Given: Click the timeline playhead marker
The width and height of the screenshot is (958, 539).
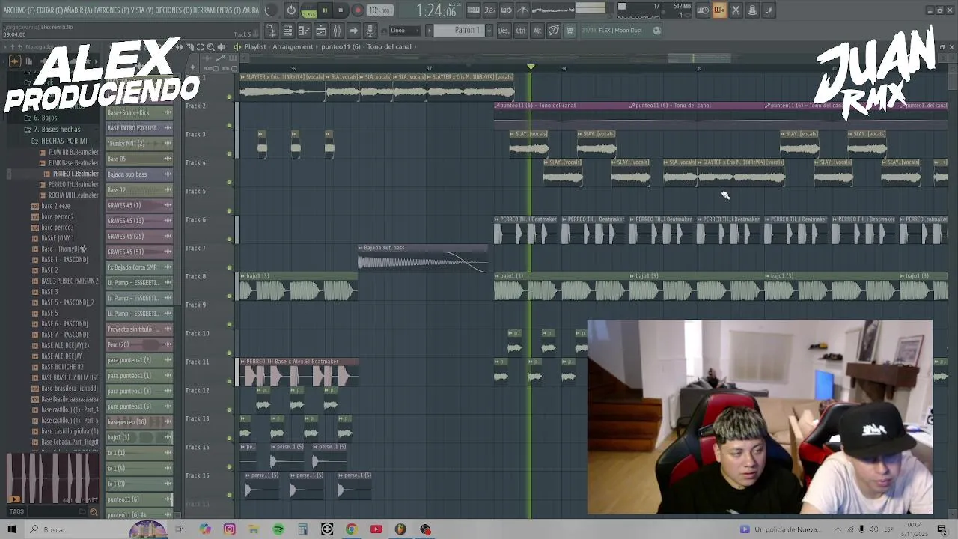Looking at the screenshot, I should pos(531,67).
